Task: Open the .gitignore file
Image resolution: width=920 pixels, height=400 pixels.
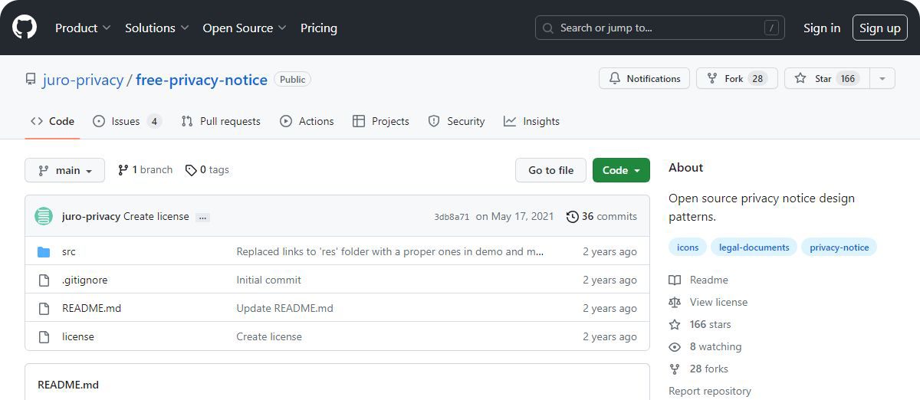Action: click(85, 280)
